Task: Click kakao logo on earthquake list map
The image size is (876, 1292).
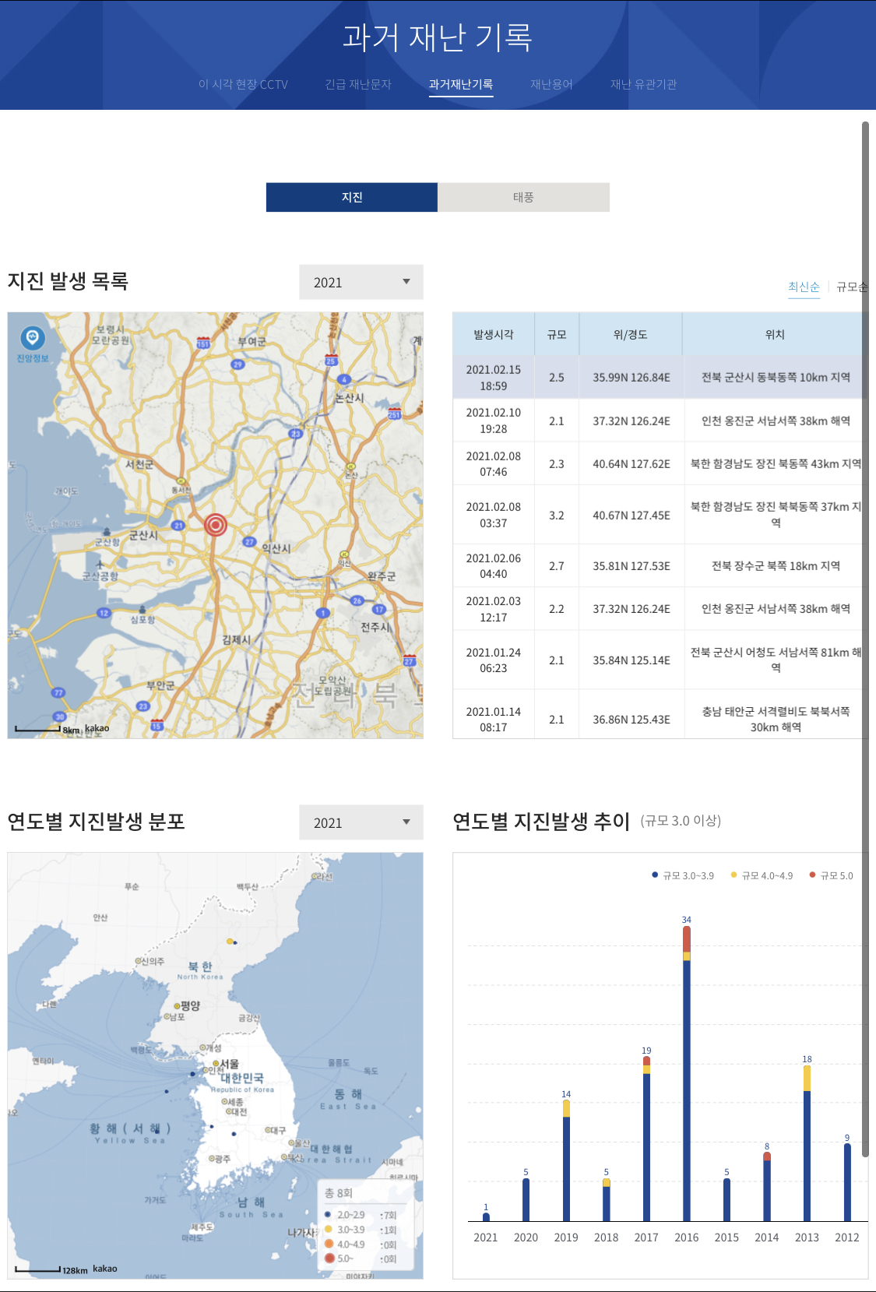Action: (97, 729)
